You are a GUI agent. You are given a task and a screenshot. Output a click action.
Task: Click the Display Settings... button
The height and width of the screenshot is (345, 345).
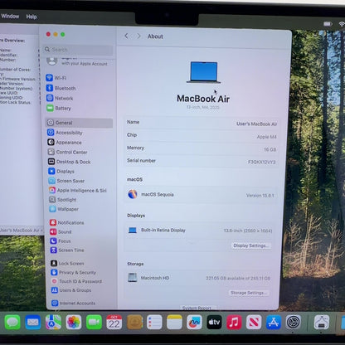251,245
